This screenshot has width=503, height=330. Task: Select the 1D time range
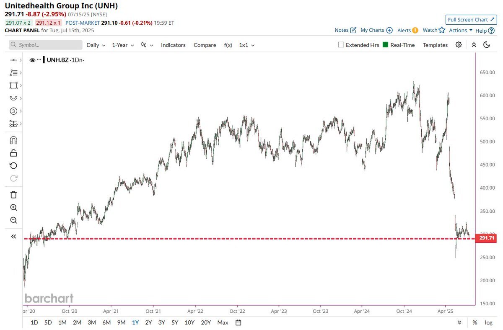[34, 322]
